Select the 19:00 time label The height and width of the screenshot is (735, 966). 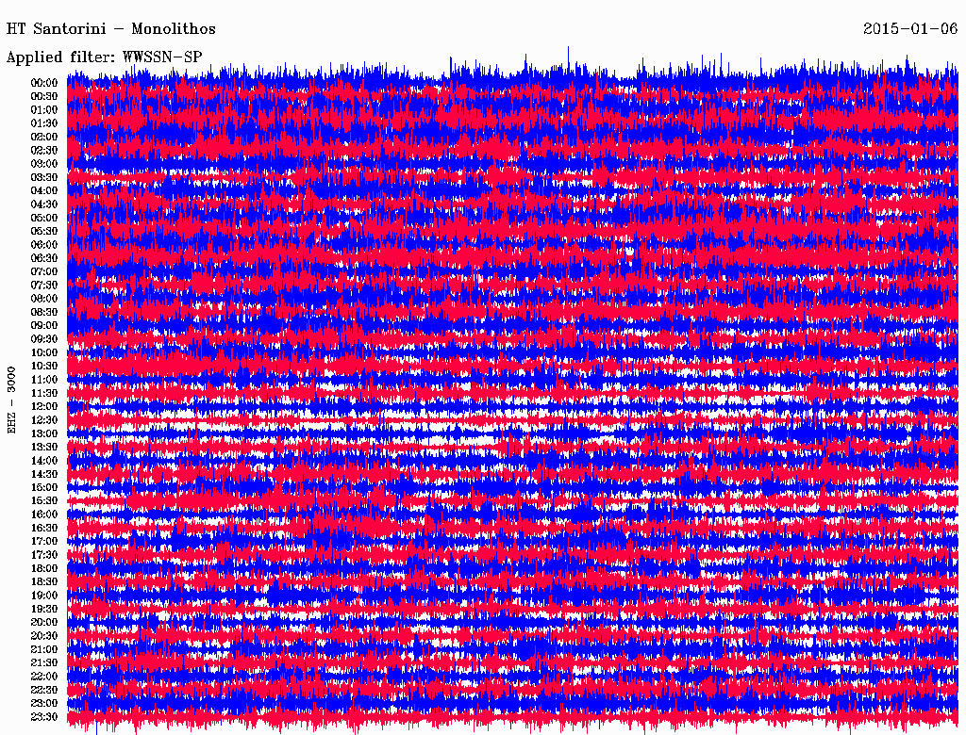tap(44, 596)
